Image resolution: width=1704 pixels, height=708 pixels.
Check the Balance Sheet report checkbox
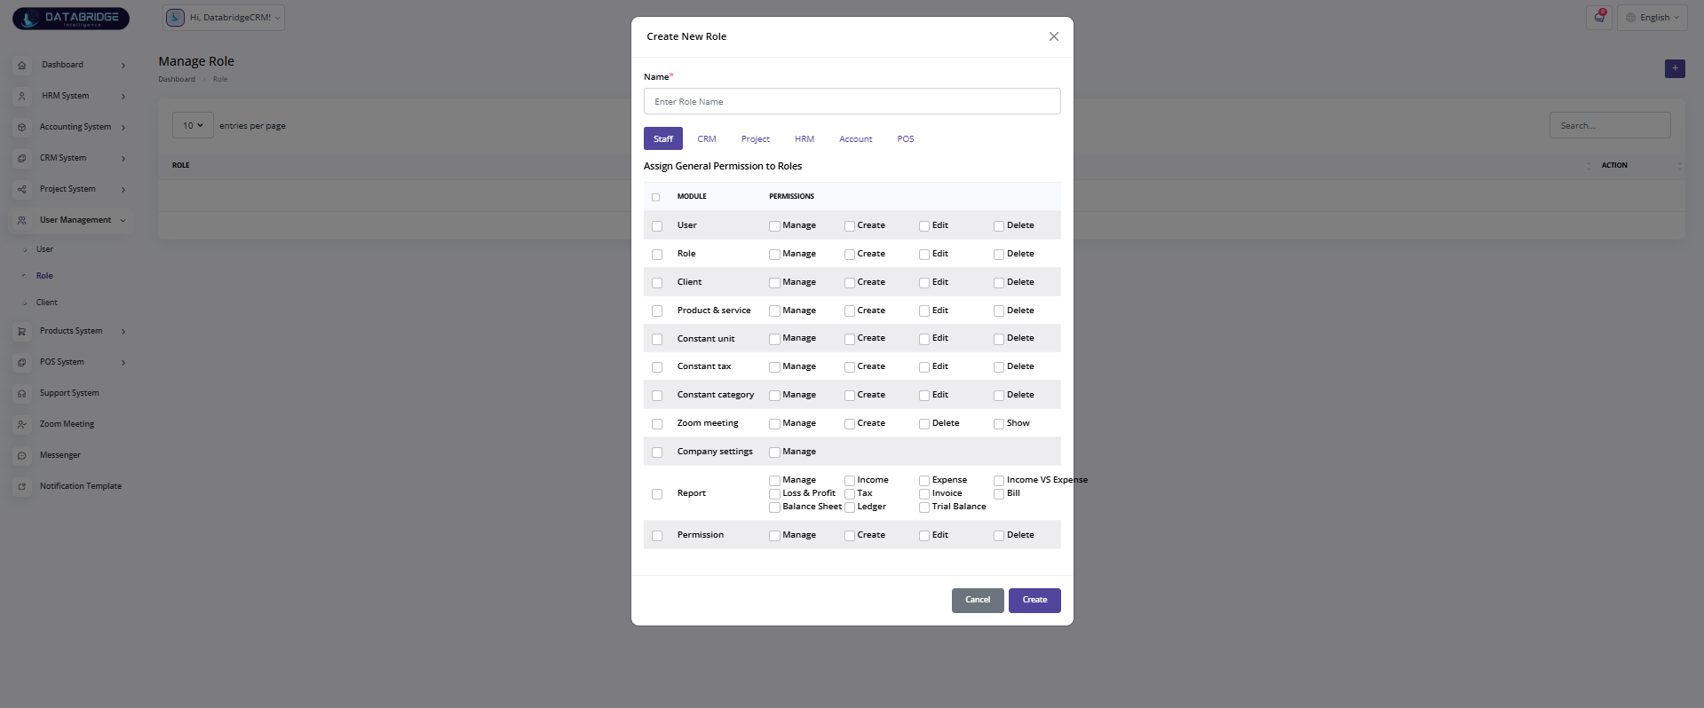pyautogui.click(x=775, y=507)
